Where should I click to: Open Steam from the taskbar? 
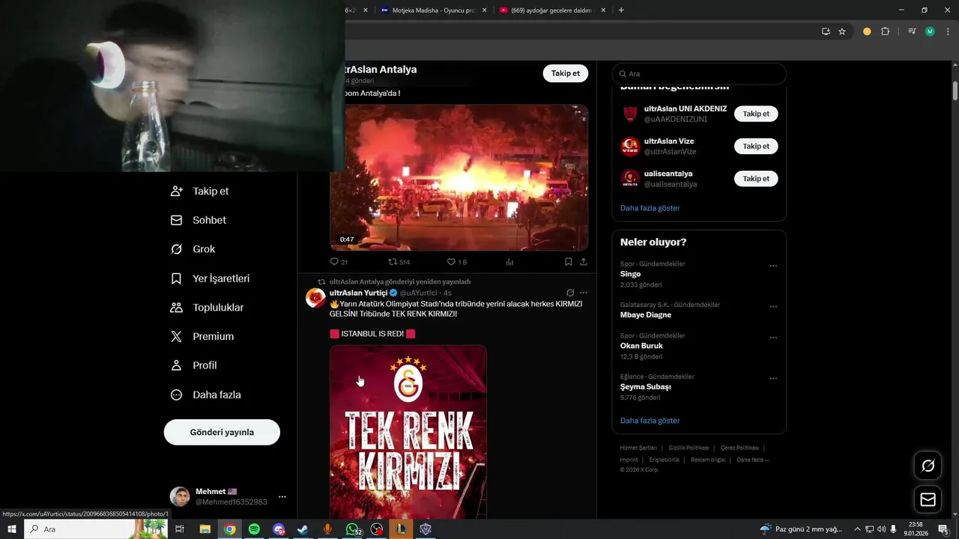click(x=303, y=529)
